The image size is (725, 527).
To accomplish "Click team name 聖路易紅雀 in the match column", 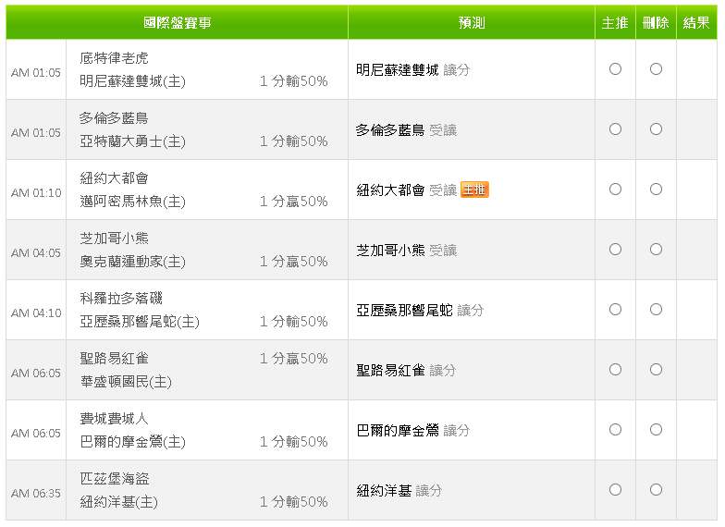I will tap(115, 359).
